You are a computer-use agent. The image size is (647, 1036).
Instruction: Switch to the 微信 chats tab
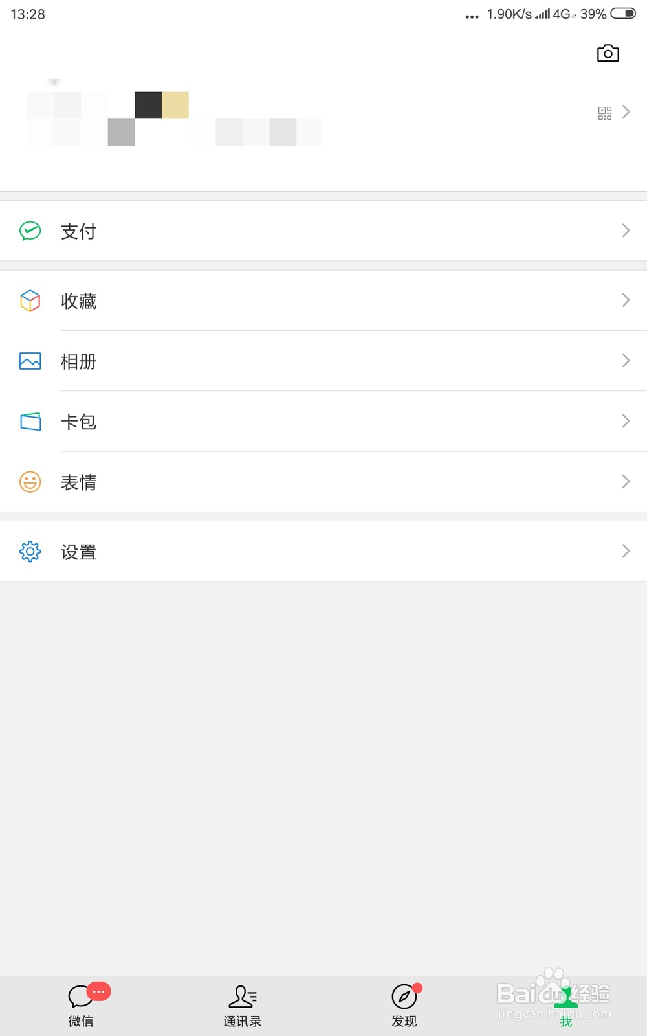[81, 1005]
